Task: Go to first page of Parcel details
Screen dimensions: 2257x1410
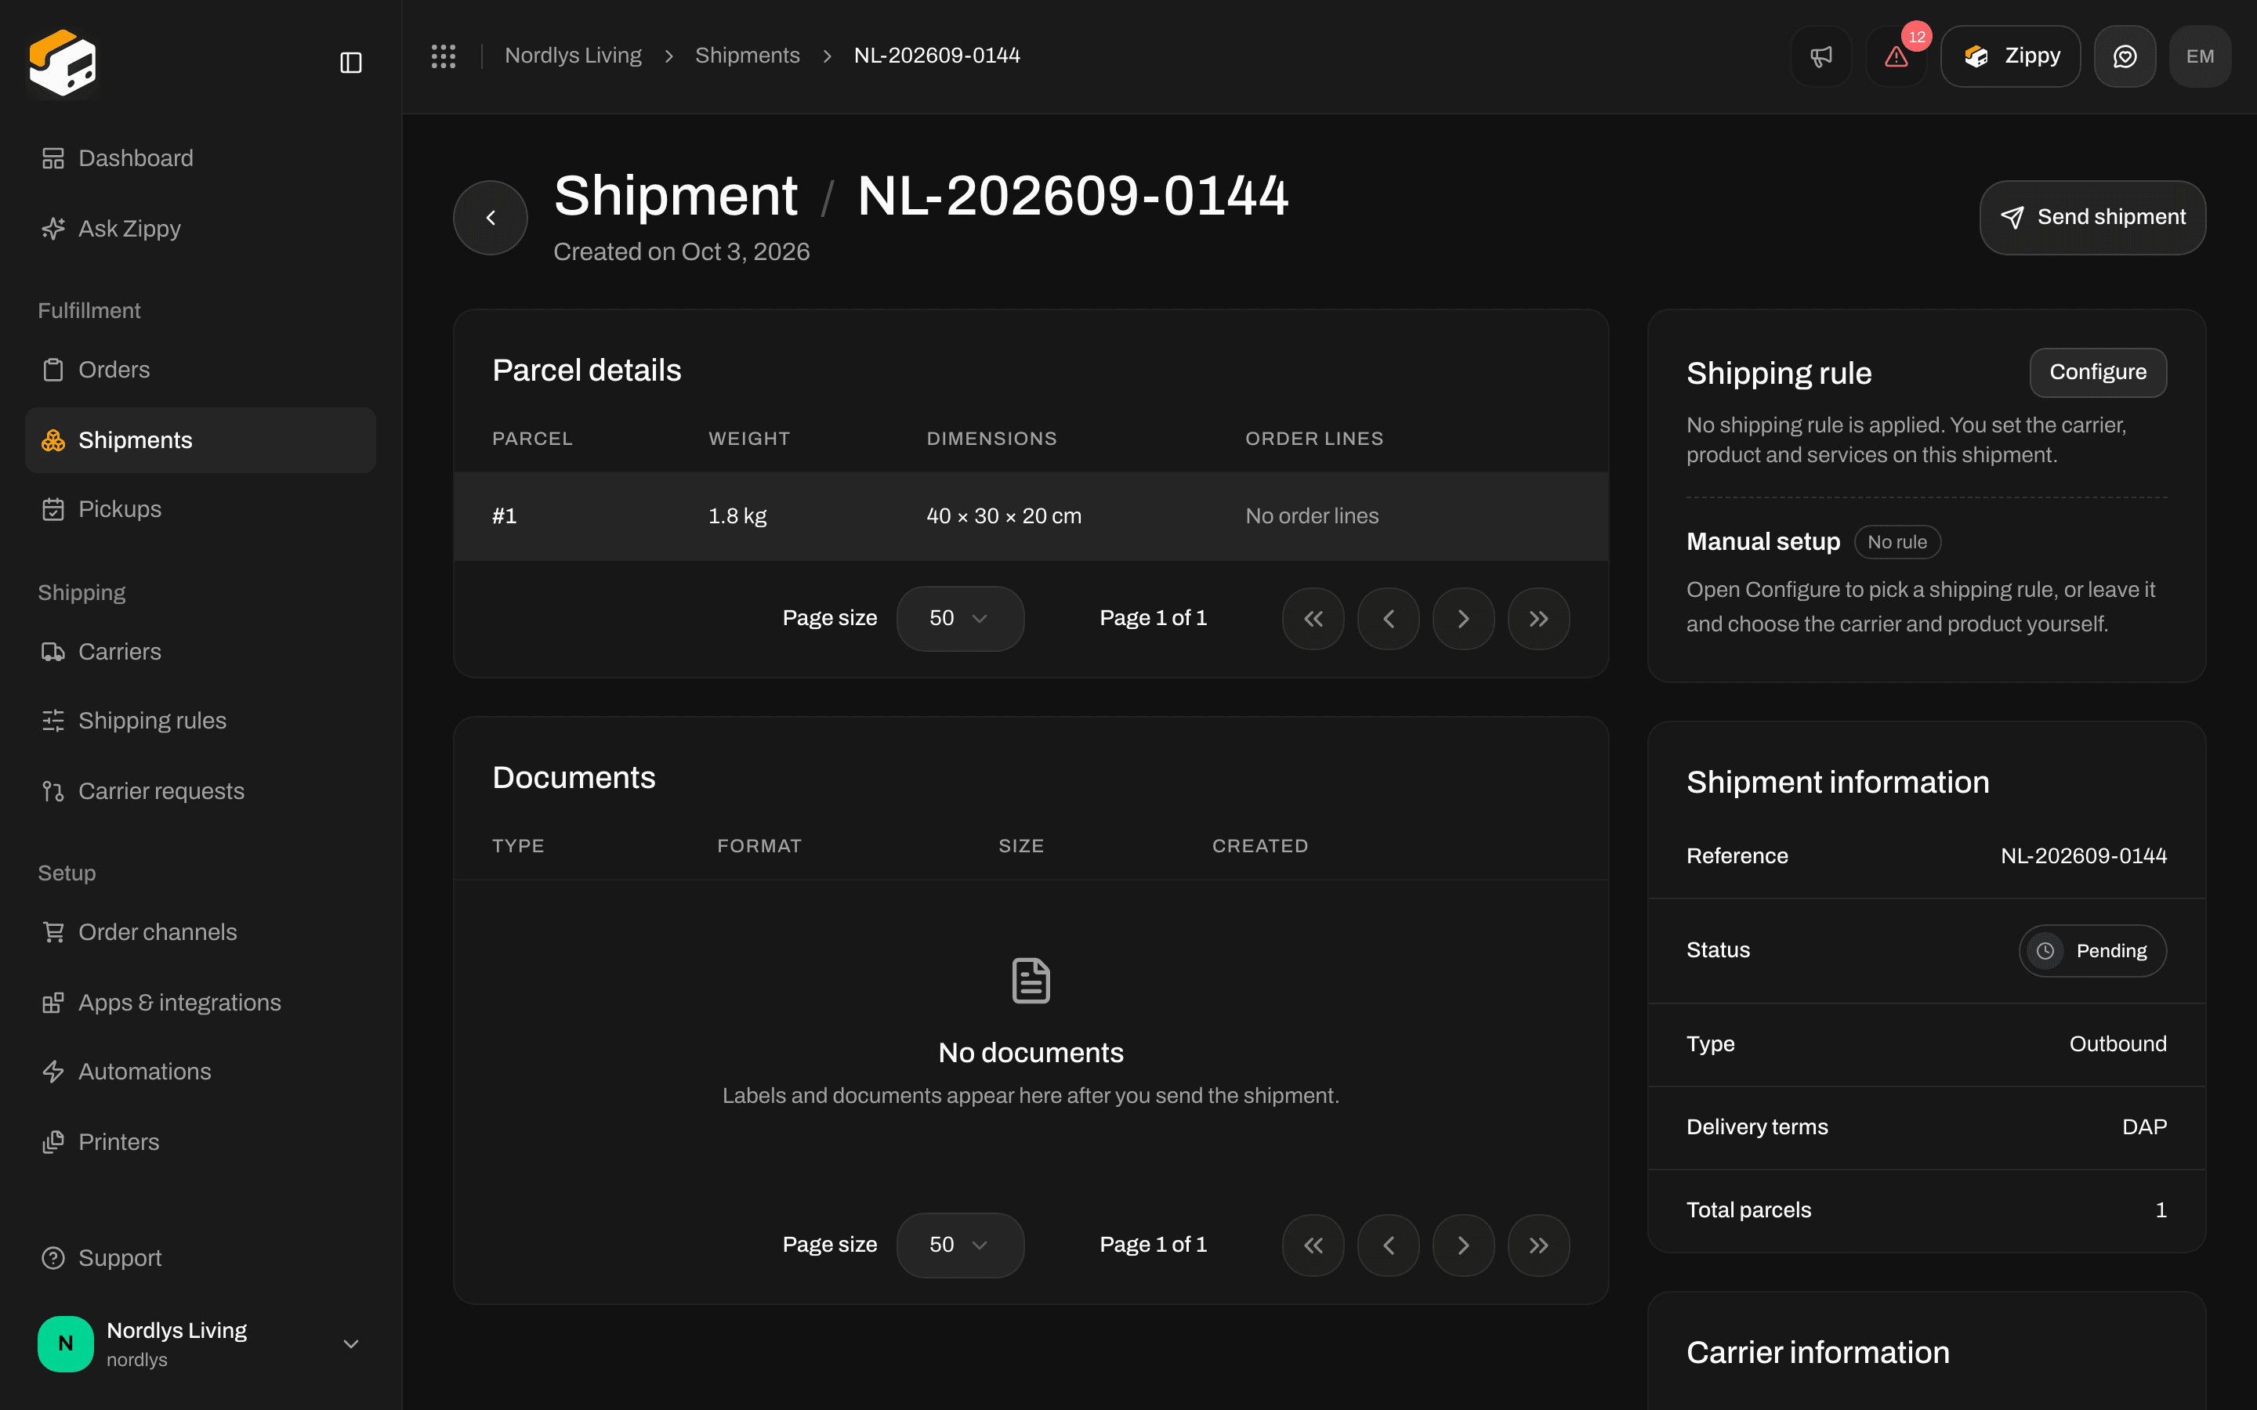Action: (1313, 618)
